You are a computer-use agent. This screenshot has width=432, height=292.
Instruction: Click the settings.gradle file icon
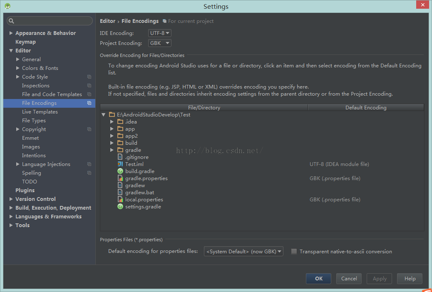120,207
